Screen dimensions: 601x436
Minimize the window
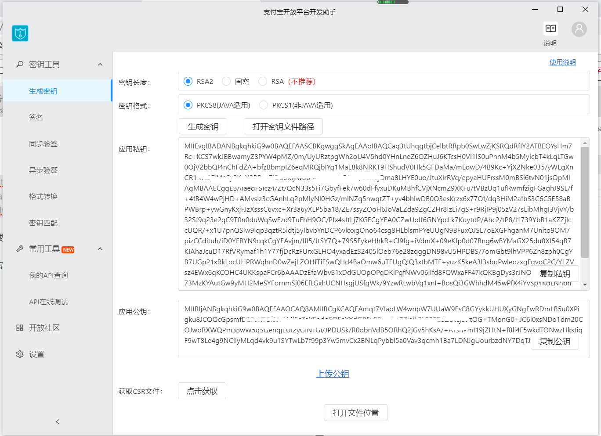[x=535, y=9]
